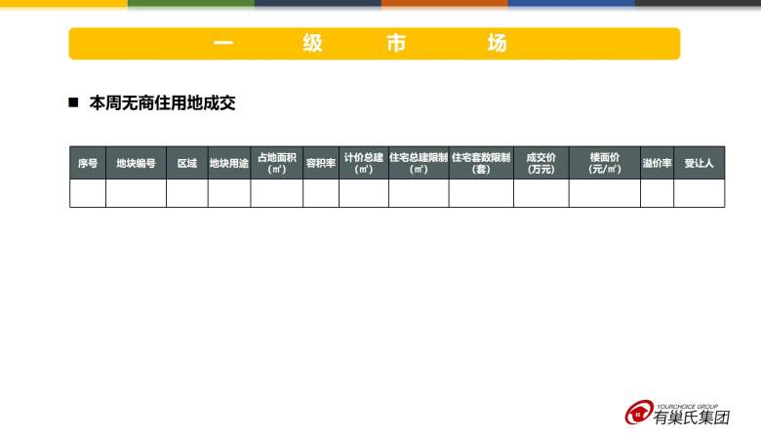Click the 成交价 (万元) column header
This screenshot has width=761, height=438.
(541, 163)
